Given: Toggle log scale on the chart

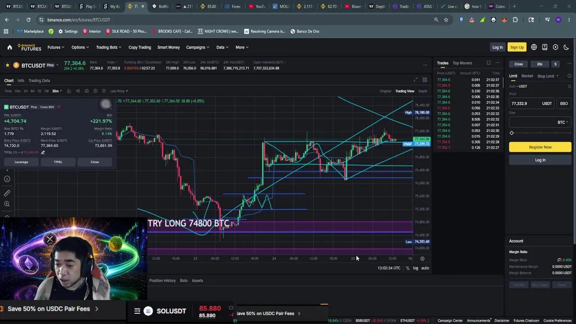Looking at the screenshot, I should (415, 268).
